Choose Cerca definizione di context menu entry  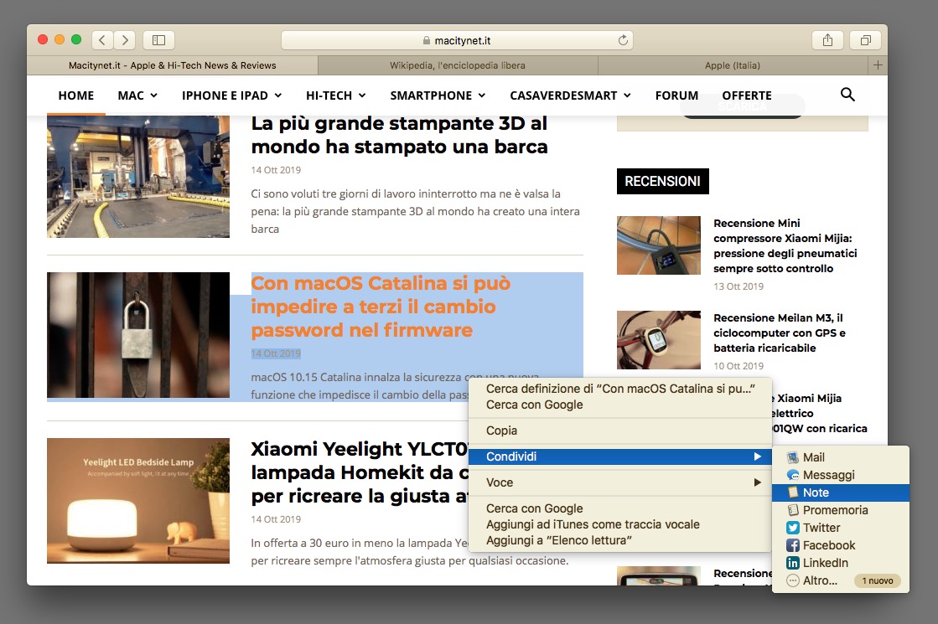click(619, 389)
